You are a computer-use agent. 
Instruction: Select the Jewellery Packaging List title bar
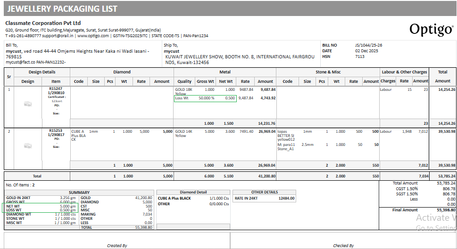coord(228,9)
